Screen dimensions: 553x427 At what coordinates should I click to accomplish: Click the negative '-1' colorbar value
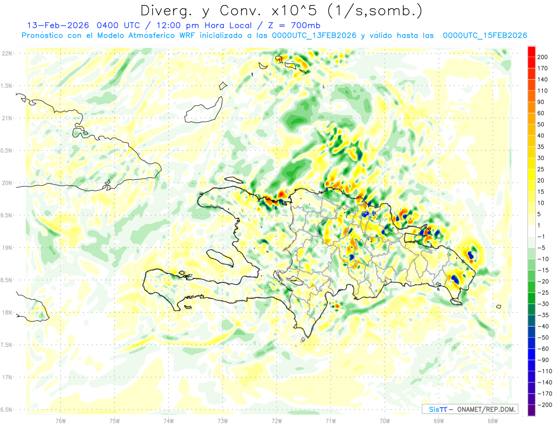coord(541,236)
